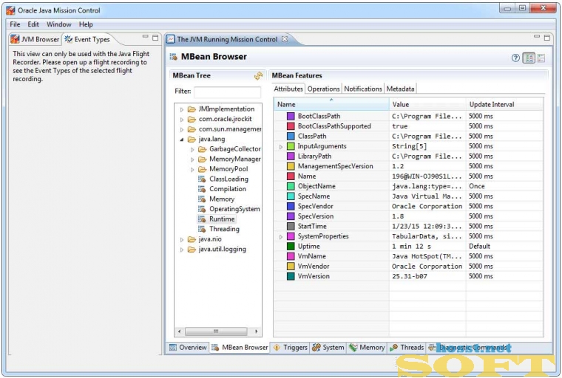Expand the MemoryManager folder
The height and width of the screenshot is (378, 562).
click(192, 159)
